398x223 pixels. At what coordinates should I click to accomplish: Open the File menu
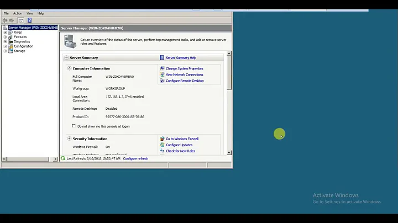(x=6, y=13)
